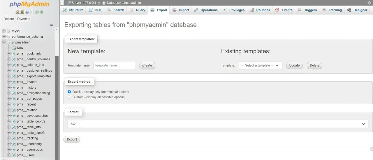Open the Designer tab
The width and height of the screenshot is (373, 160).
point(357,10)
